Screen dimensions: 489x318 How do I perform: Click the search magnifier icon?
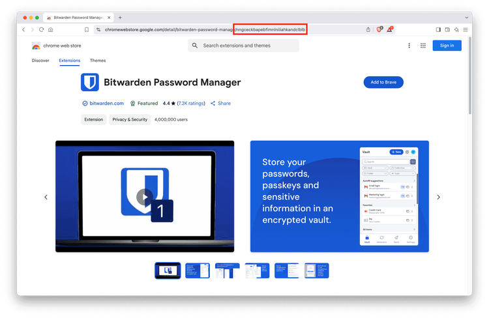[x=195, y=46]
